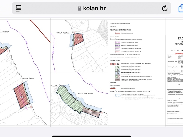183x137 pixels.
Task: Tap the blue Sportsko rekreacijska legend swatch
Action: pos(118,73)
